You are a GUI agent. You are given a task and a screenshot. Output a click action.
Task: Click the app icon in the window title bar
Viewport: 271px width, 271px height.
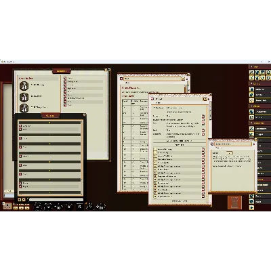[x=1, y=62]
